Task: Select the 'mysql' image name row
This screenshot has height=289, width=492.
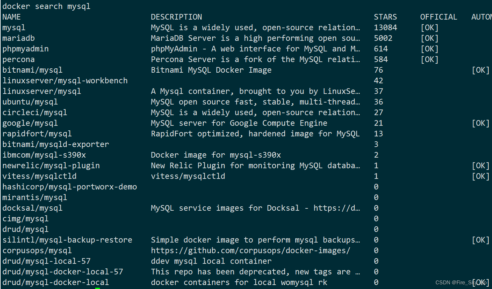Action: click(14, 28)
